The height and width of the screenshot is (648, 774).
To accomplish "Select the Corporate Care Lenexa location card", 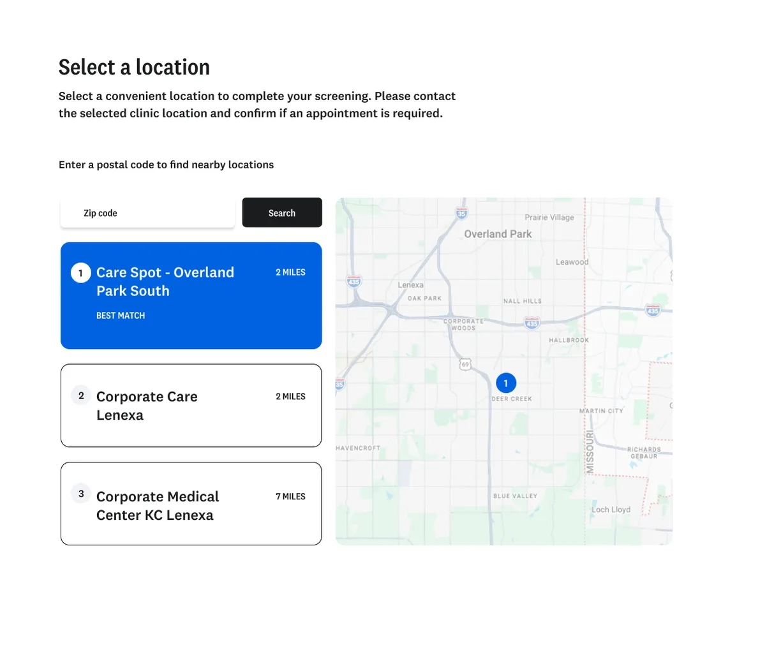I will (x=191, y=406).
